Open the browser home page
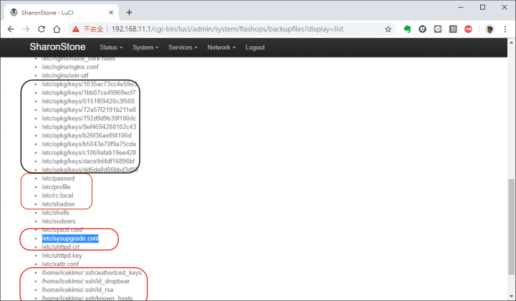This screenshot has height=301, width=516. pyautogui.click(x=56, y=29)
